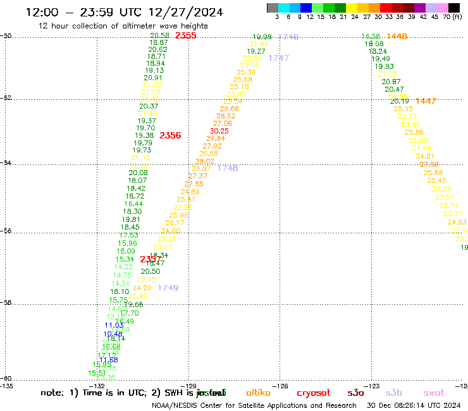468x411 pixels.
Task: Click the wave height value "25.96"
Action: (179, 215)
